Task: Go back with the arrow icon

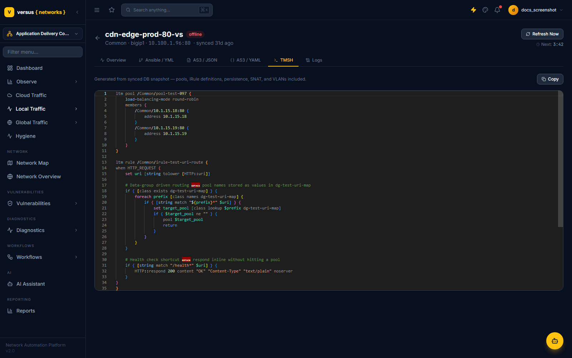Action: (x=98, y=38)
